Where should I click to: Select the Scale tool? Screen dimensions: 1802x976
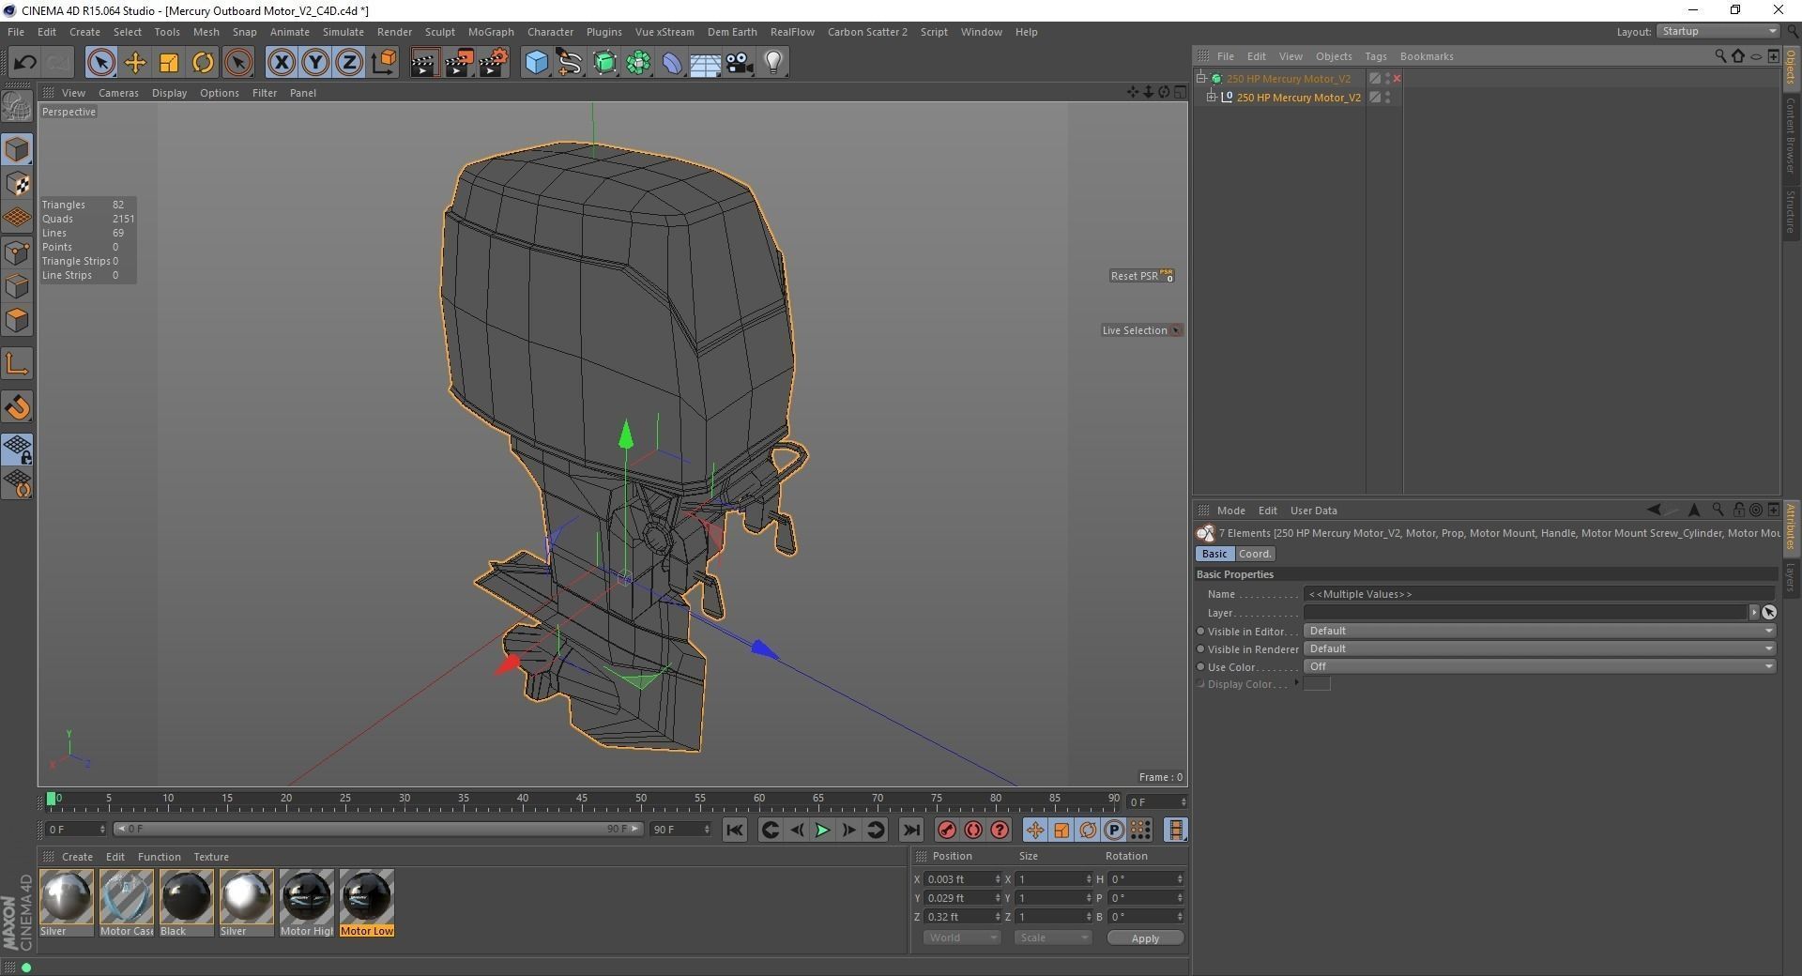pyautogui.click(x=169, y=63)
